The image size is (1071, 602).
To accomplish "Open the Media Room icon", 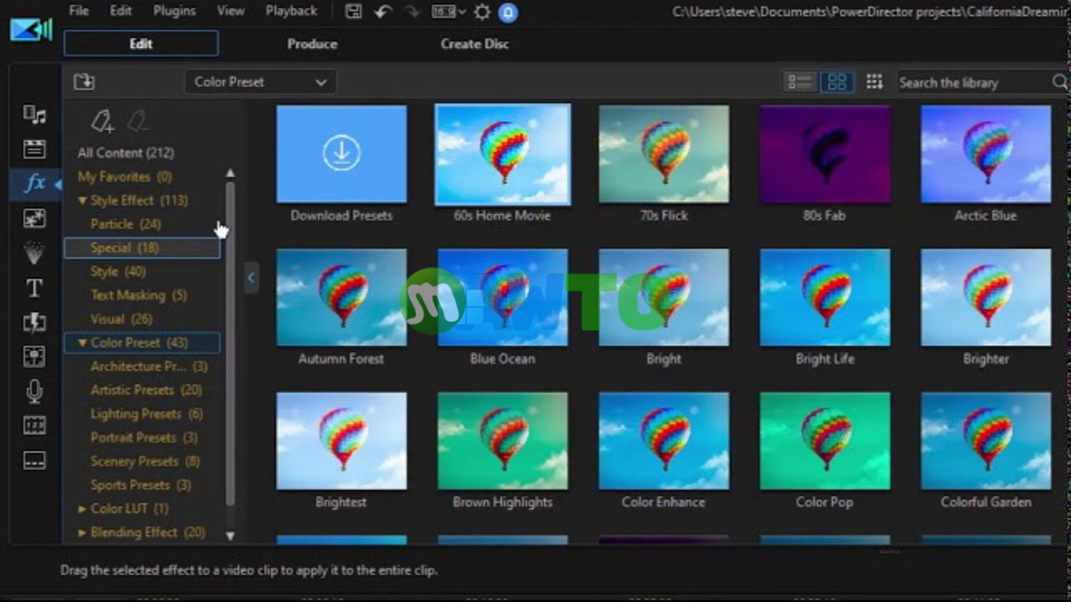I will tap(34, 115).
